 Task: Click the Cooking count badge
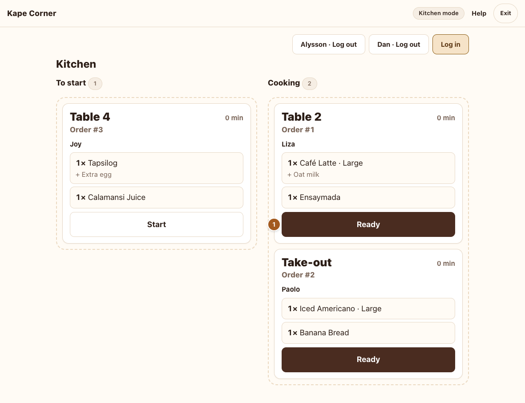point(309,83)
